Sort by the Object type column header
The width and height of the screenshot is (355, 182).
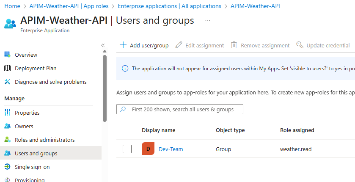[230, 130]
